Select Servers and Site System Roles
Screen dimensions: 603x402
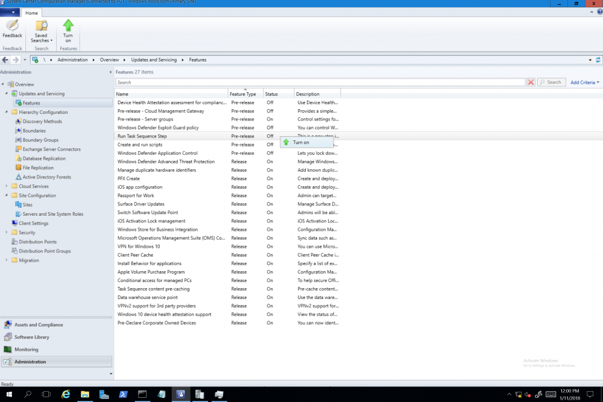(x=52, y=214)
